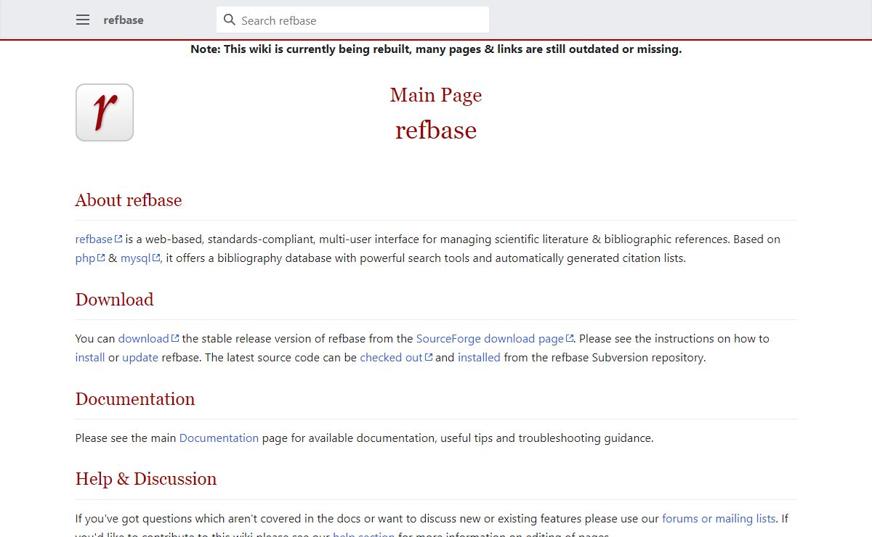Click the 'mysql' link in About section
872x537 pixels.
135,258
